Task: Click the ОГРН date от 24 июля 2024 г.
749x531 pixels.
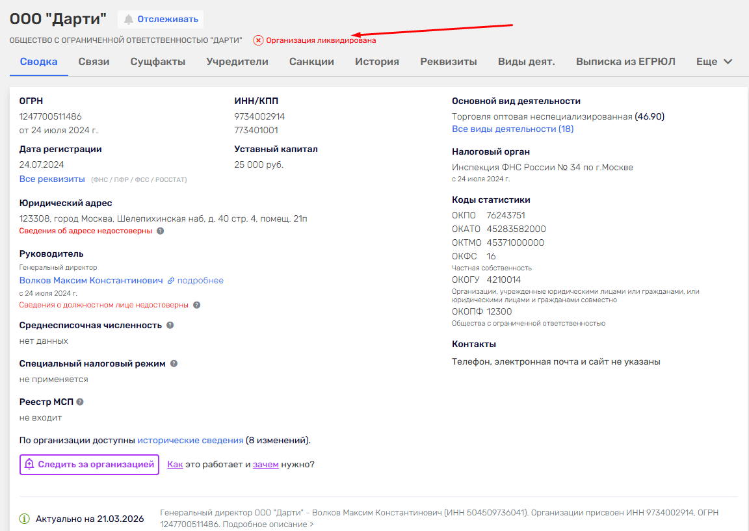Action: [x=59, y=131]
